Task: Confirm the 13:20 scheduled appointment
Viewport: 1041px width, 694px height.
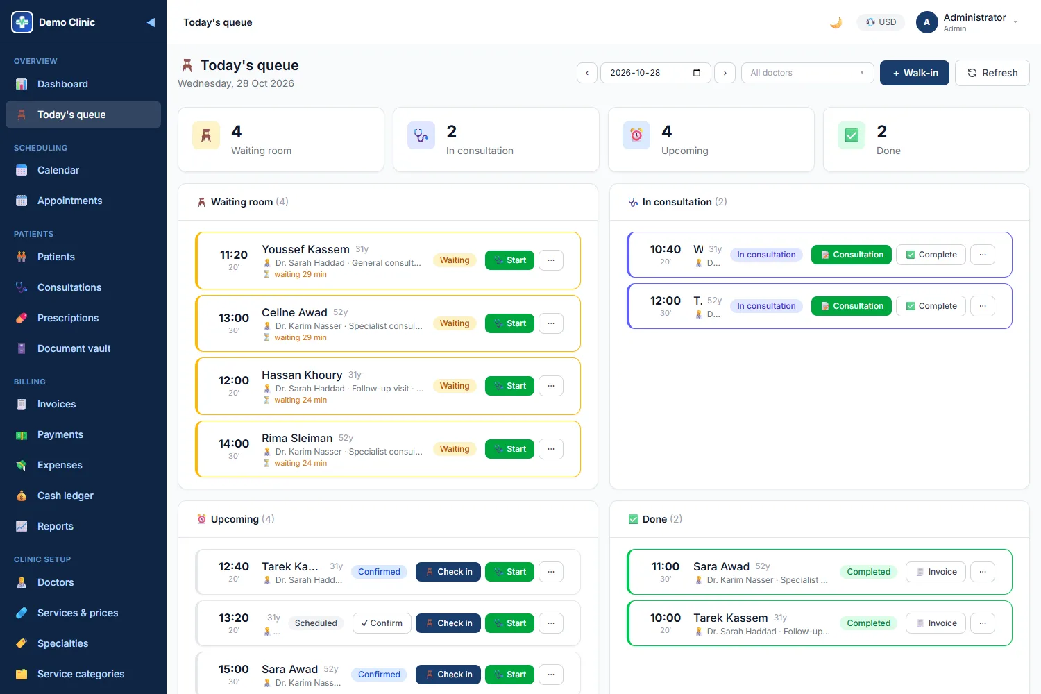Action: (x=382, y=623)
